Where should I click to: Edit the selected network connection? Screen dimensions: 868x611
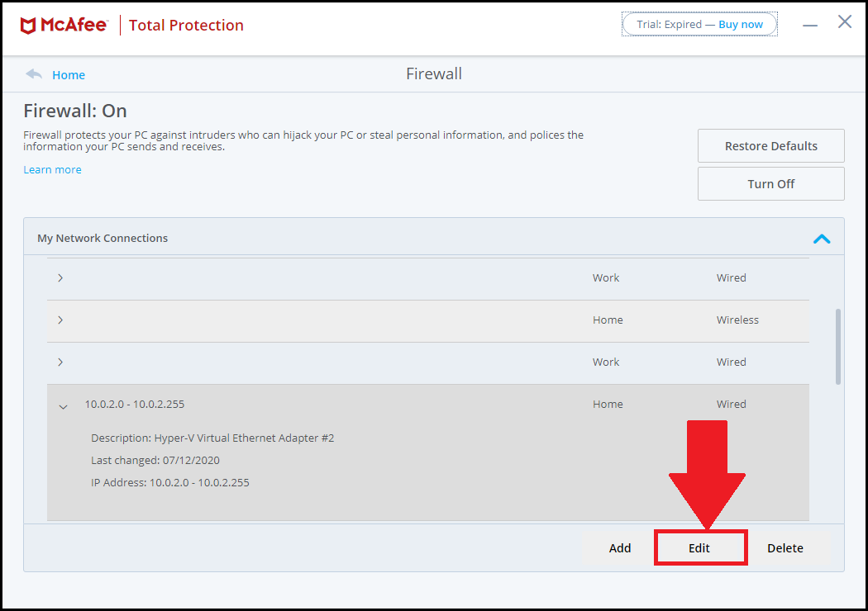699,548
